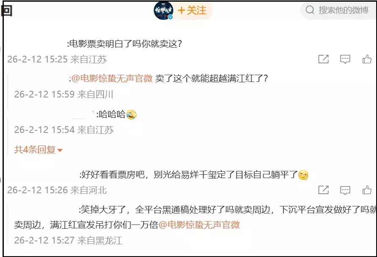The height and width of the screenshot is (257, 377).
Task: Open @电影惊蛰无声官微 mention in Sichuan reply
Action: [112, 78]
